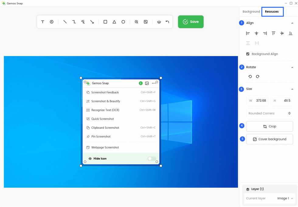Image resolution: width=298 pixels, height=207 pixels.
Task: Click the Cover background button
Action: tap(269, 139)
